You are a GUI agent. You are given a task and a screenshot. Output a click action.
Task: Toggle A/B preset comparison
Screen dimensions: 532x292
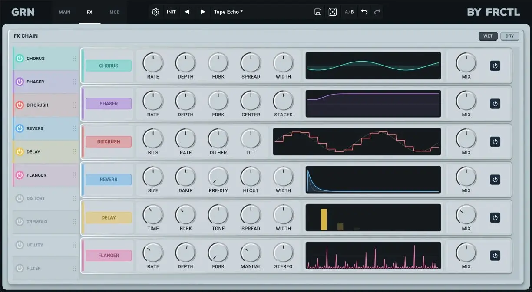pos(349,12)
